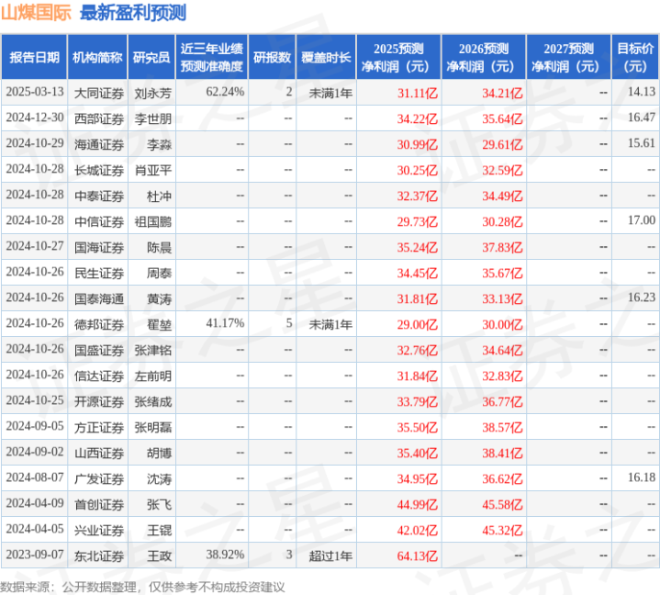Click 德邦证券 accuracy value 41.17%
Screen dimensions: 660x595
225,323
